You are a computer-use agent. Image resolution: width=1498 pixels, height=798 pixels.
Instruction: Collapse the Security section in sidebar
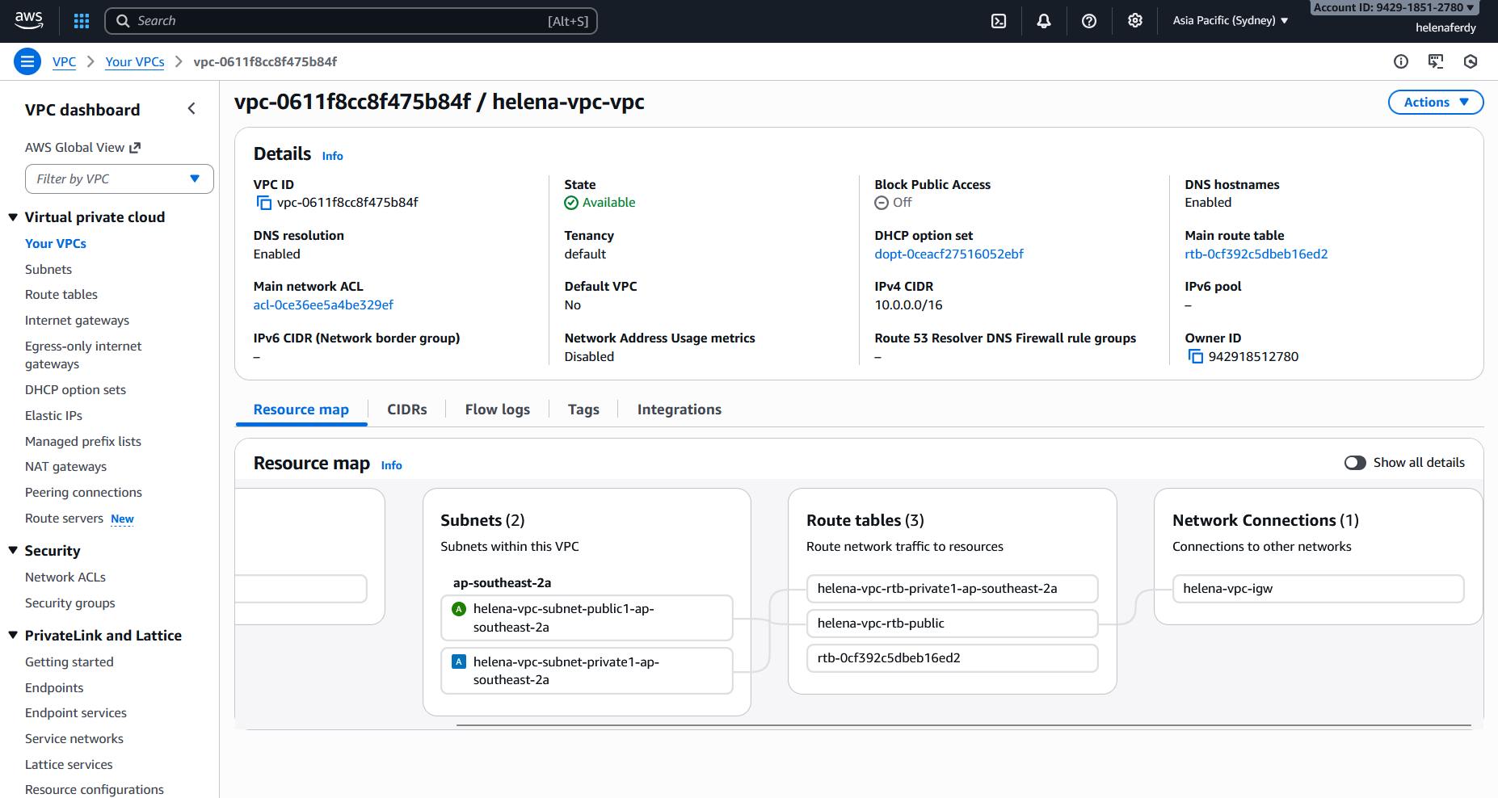click(x=13, y=551)
